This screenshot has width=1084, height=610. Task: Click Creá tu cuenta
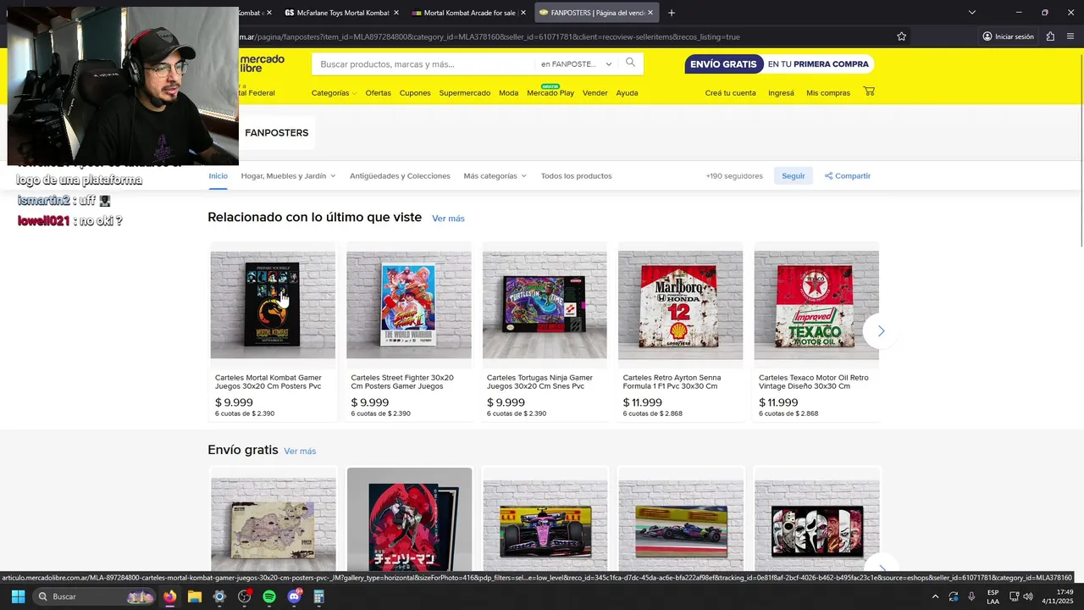coord(730,92)
